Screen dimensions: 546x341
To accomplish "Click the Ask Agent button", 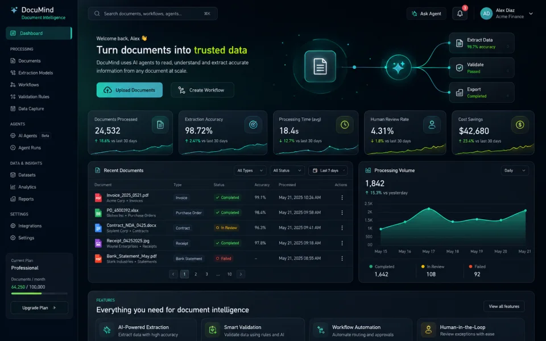I will point(426,14).
